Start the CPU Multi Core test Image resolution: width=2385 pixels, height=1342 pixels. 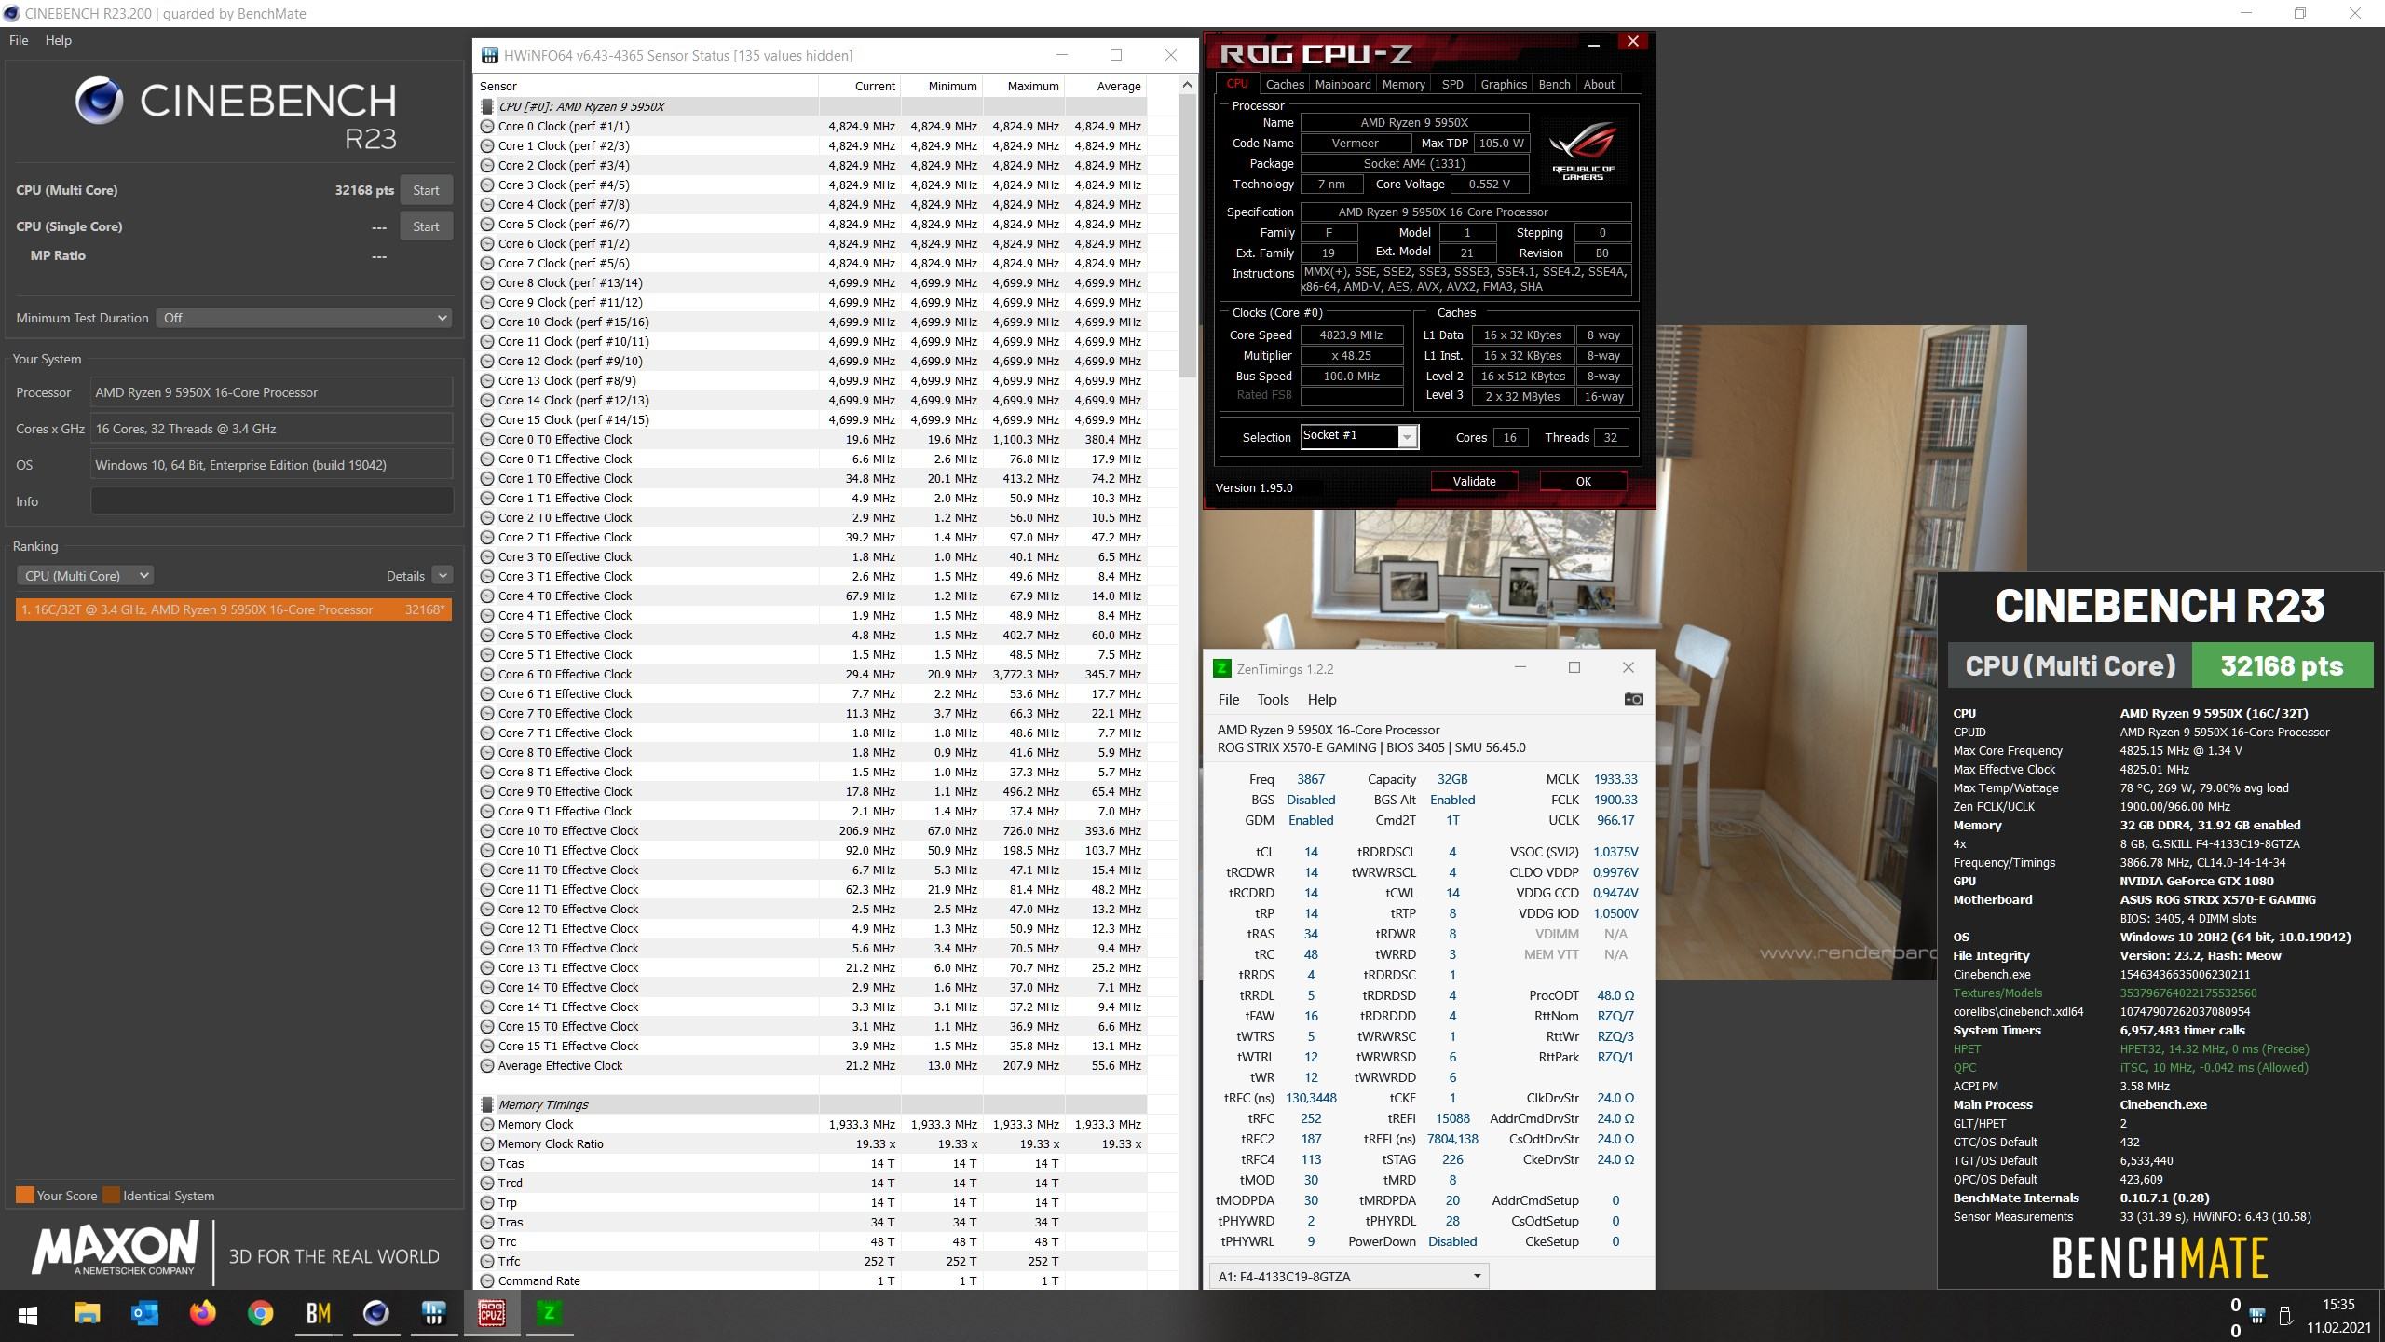point(426,190)
